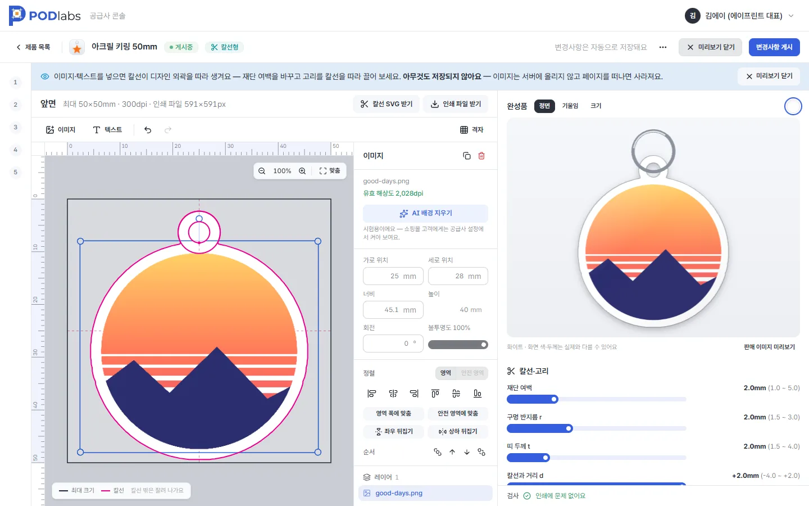
Task: Adjust the 구멍 반지름 r slider
Action: point(597,428)
